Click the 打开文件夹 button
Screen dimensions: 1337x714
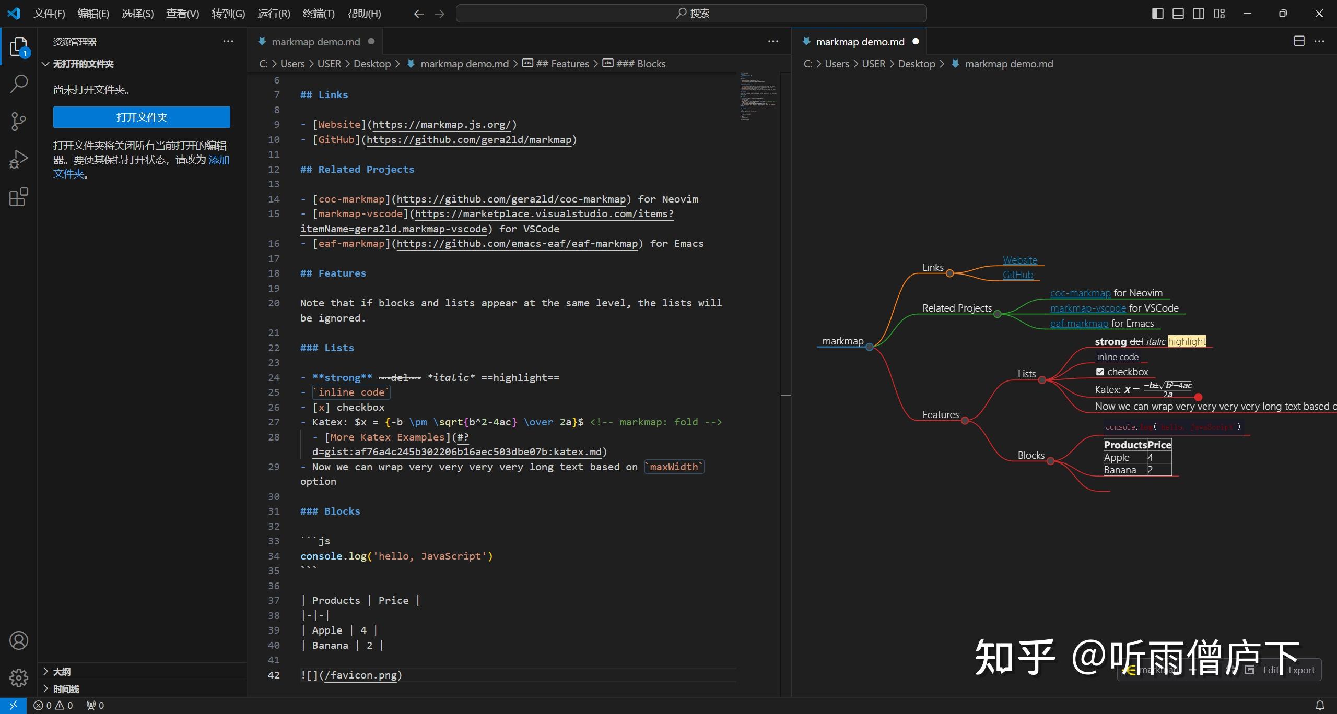pyautogui.click(x=141, y=117)
